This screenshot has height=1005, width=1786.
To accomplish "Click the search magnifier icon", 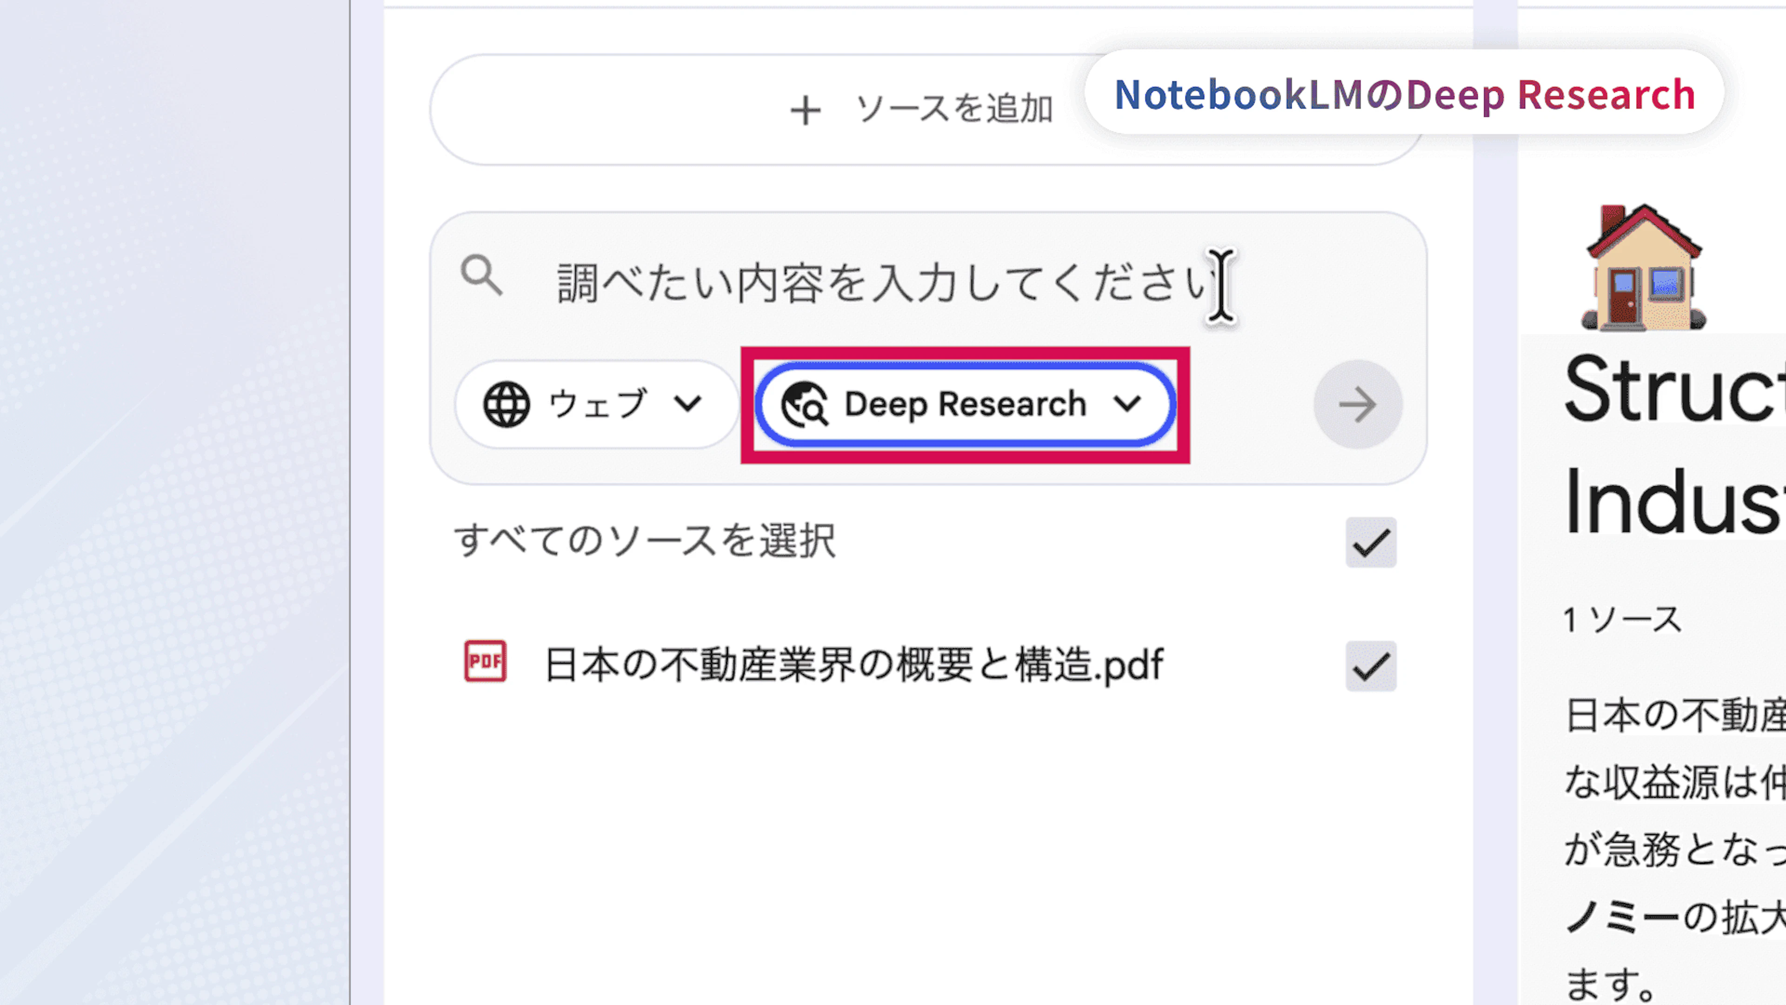I will coord(481,276).
